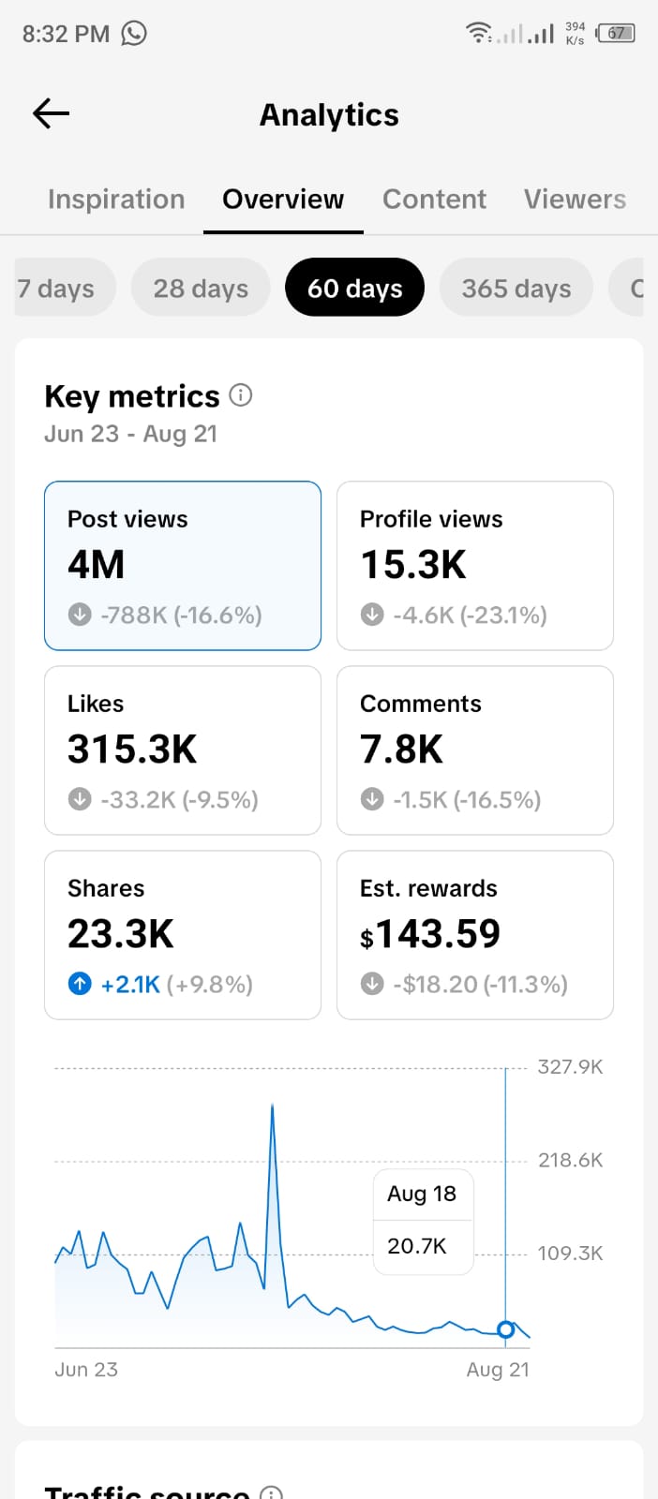
Task: Open the Key metrics info icon
Action: [x=241, y=395]
